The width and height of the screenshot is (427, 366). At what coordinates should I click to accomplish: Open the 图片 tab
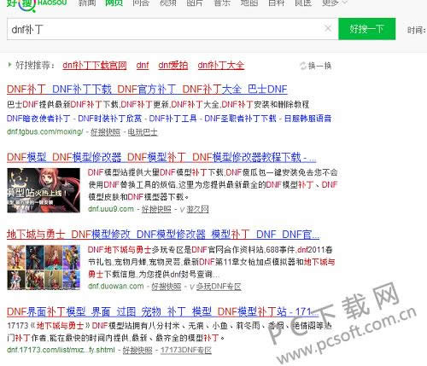[x=195, y=3]
